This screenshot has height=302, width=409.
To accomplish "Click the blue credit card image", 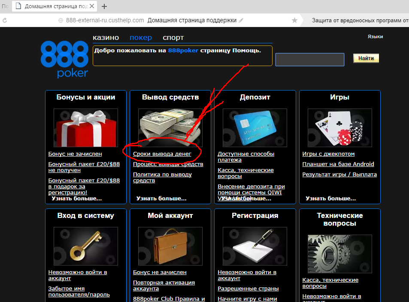I will [x=255, y=128].
